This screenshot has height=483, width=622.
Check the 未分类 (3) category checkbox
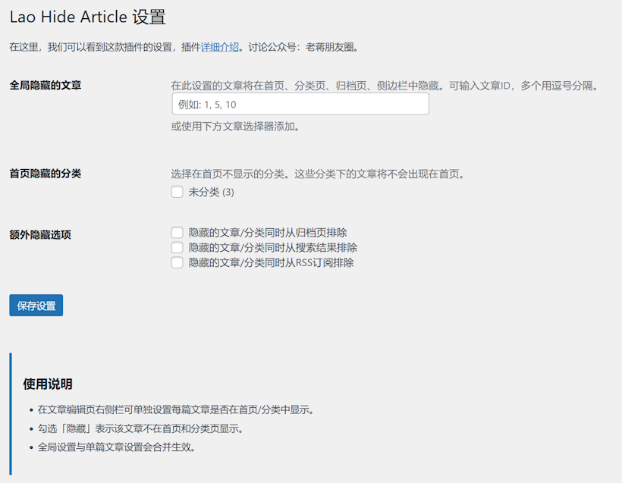177,191
